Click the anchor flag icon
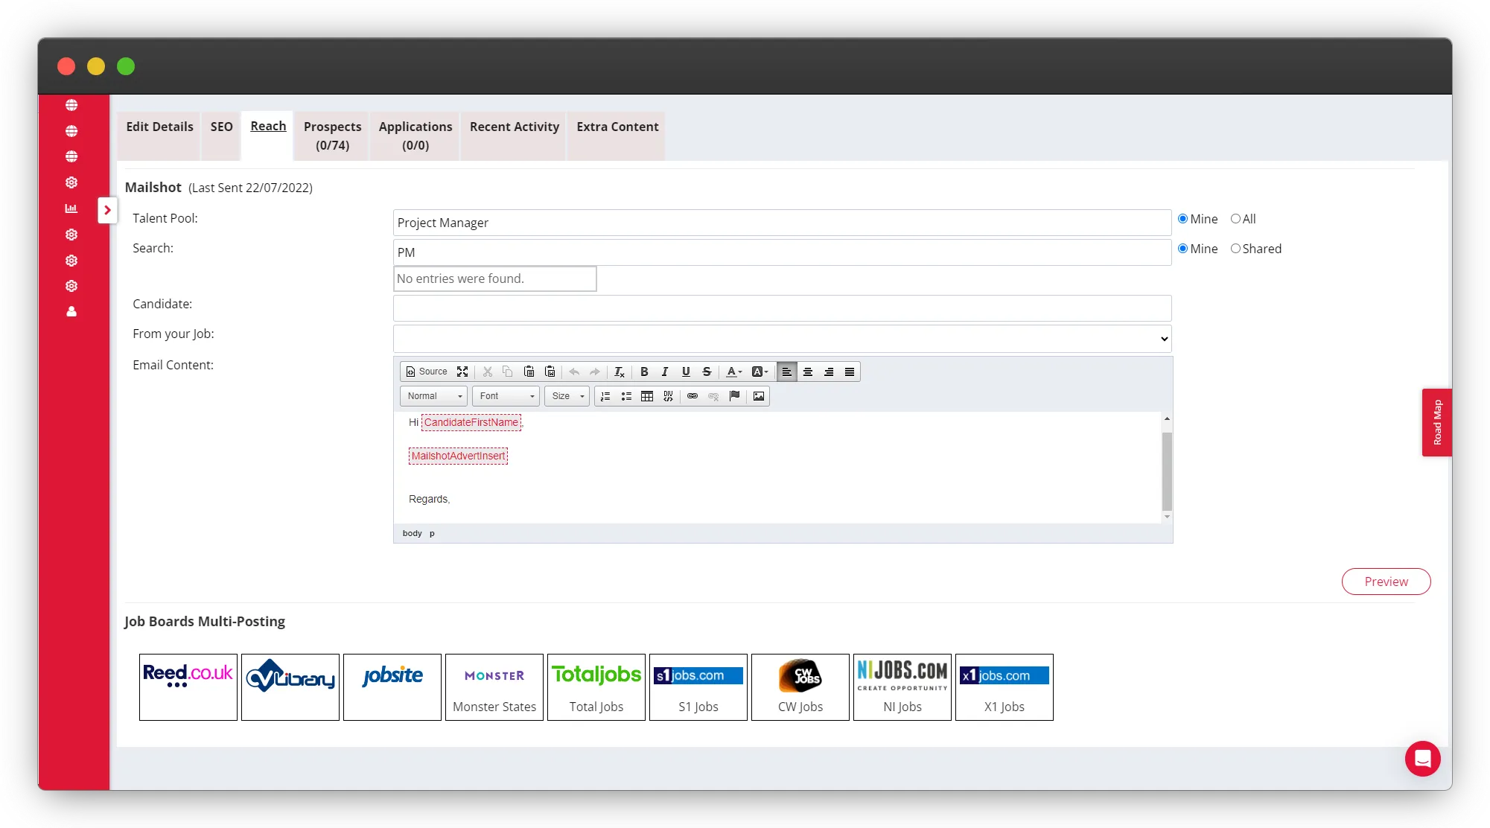The height and width of the screenshot is (828, 1490). [735, 396]
